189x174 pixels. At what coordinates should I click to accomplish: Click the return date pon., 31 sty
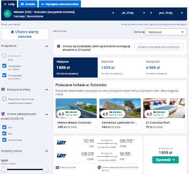point(166,13)
